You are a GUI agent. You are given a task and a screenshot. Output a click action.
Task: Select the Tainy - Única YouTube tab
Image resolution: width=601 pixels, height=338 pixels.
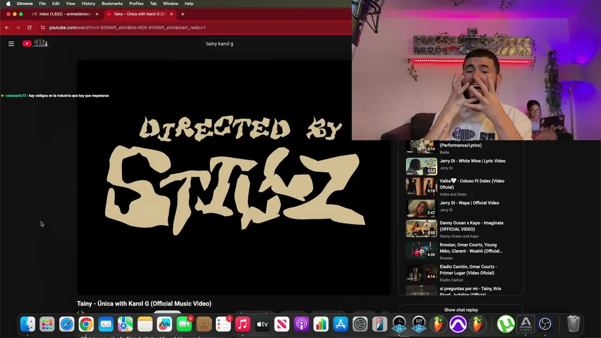[139, 14]
